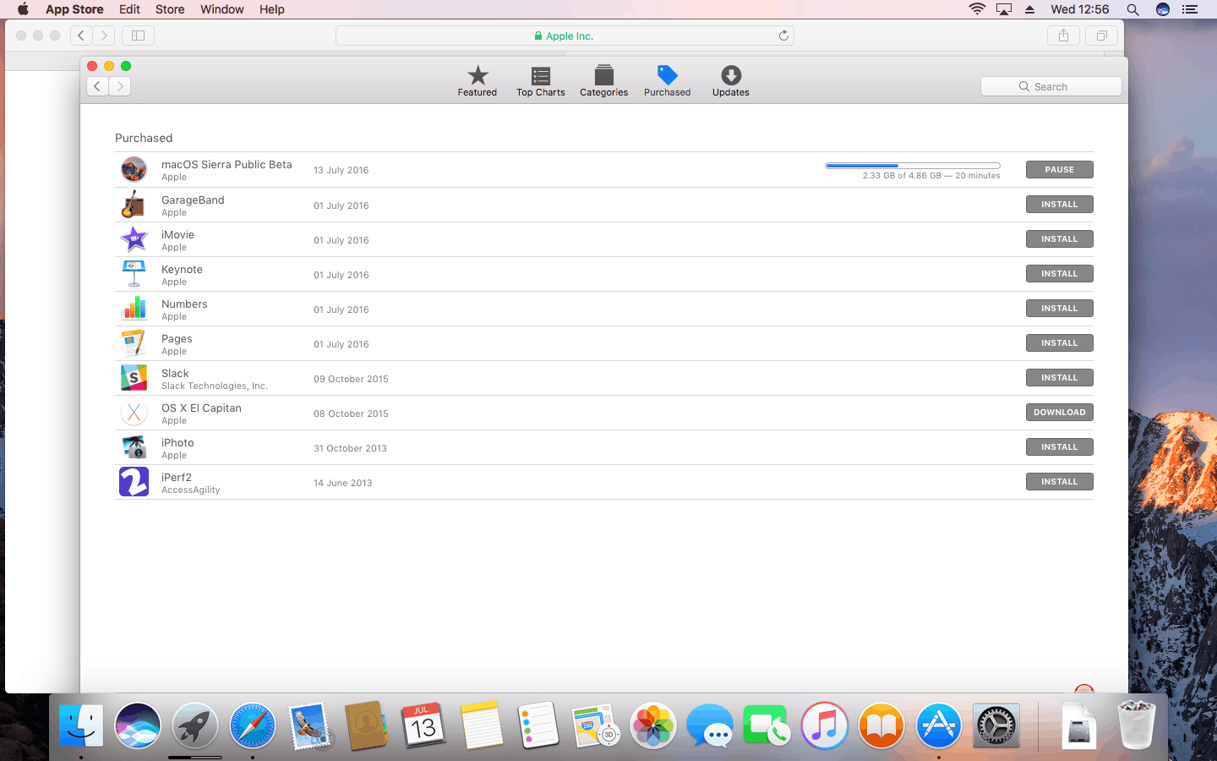1217x761 pixels.
Task: Open the Edit menu
Action: click(x=129, y=9)
